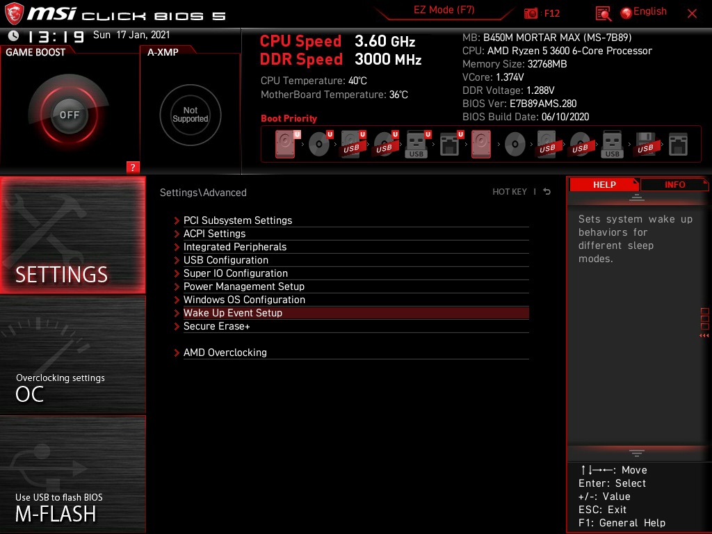
Task: Open the Game Boost question mark help
Action: (133, 167)
